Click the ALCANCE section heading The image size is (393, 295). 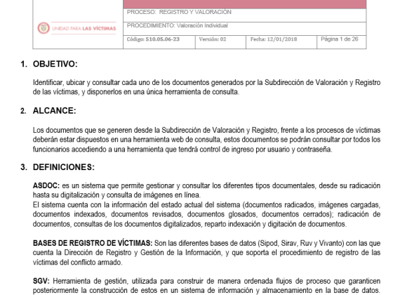click(x=55, y=111)
